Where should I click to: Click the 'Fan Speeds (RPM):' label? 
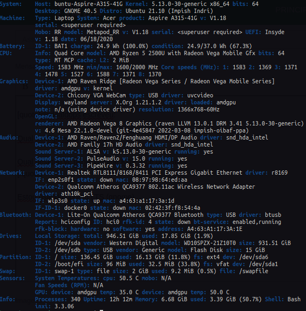(63, 286)
